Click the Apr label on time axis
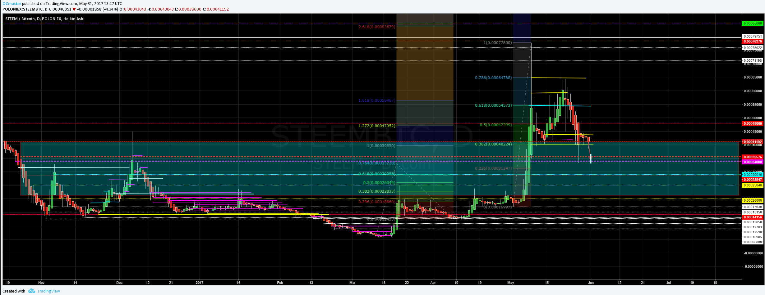 point(433,283)
